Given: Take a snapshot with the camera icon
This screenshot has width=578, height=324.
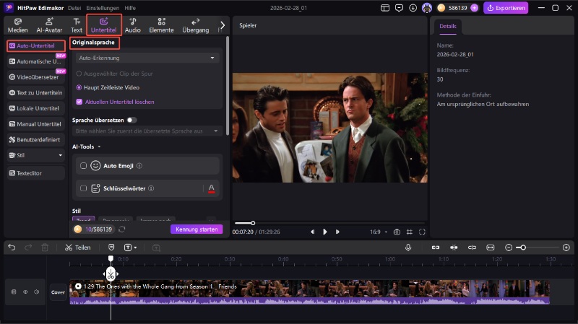Looking at the screenshot, I should [x=397, y=232].
